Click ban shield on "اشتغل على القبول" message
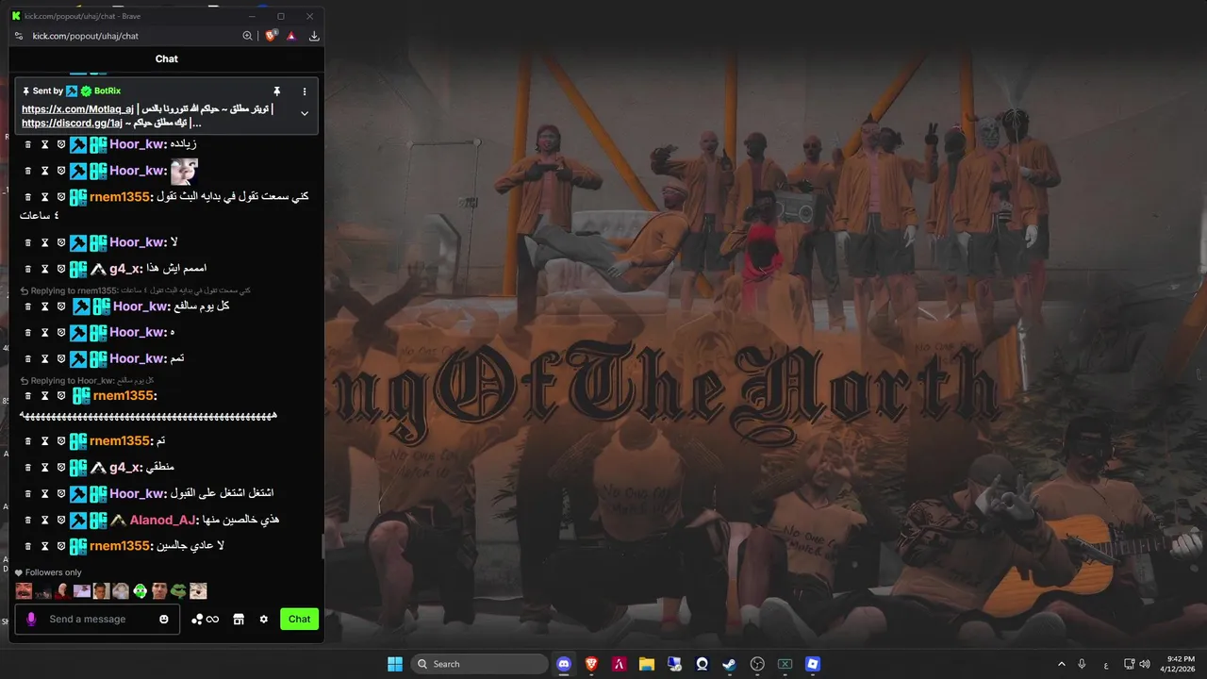Viewport: 1207px width, 679px height. tap(61, 493)
